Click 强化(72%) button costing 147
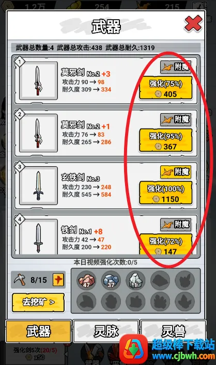 coord(166,244)
